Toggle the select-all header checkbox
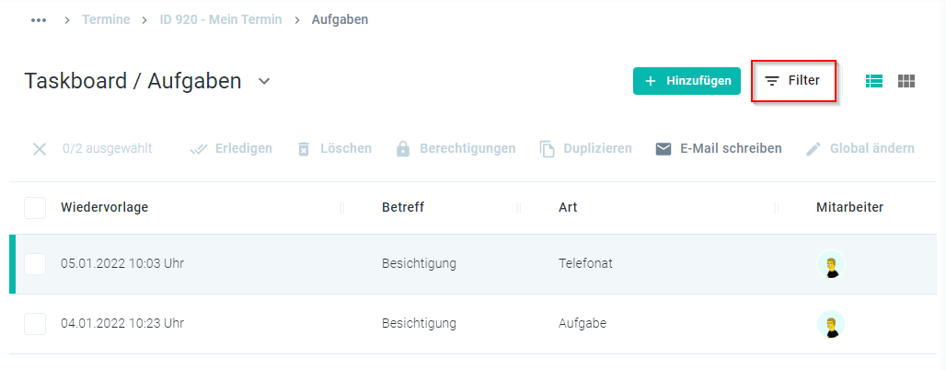This screenshot has height=370, width=946. coord(35,208)
